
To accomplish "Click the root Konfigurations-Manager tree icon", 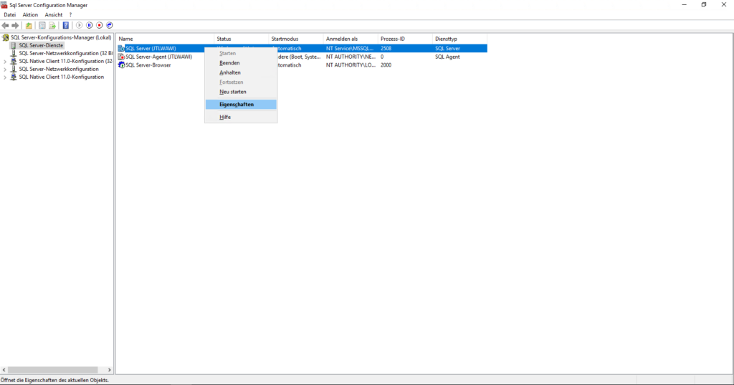I will point(6,37).
